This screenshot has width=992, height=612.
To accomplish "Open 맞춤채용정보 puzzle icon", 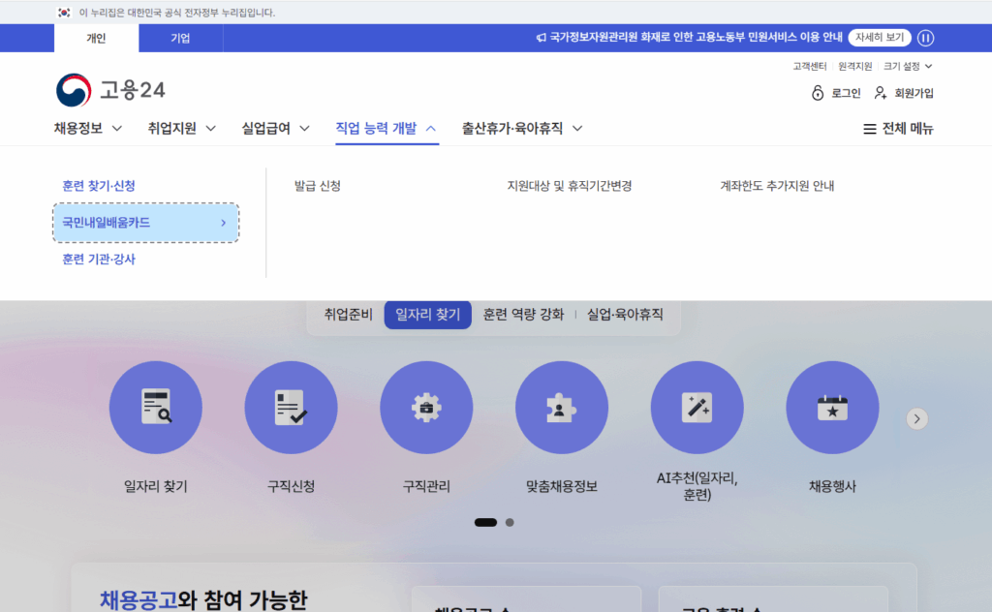I will (562, 407).
